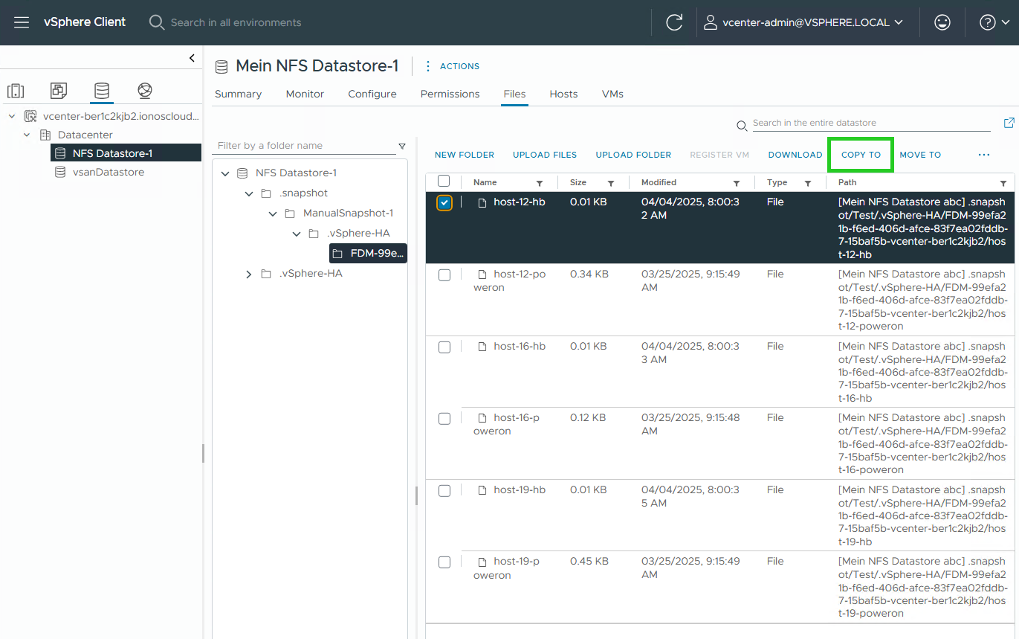Click MOVE TO button
Screen dimensions: 1019x639
point(920,155)
